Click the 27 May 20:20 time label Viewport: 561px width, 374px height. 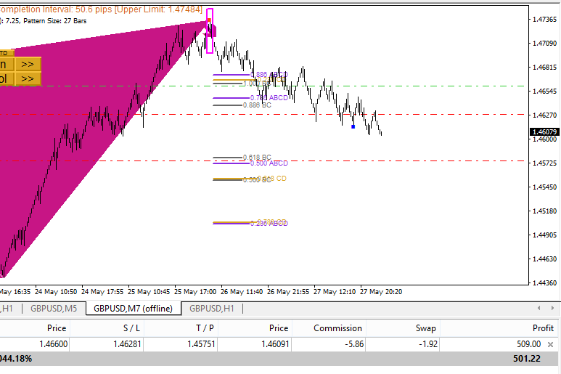(x=381, y=292)
